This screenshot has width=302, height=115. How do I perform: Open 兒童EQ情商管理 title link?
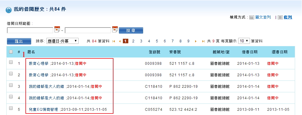tap(43, 110)
